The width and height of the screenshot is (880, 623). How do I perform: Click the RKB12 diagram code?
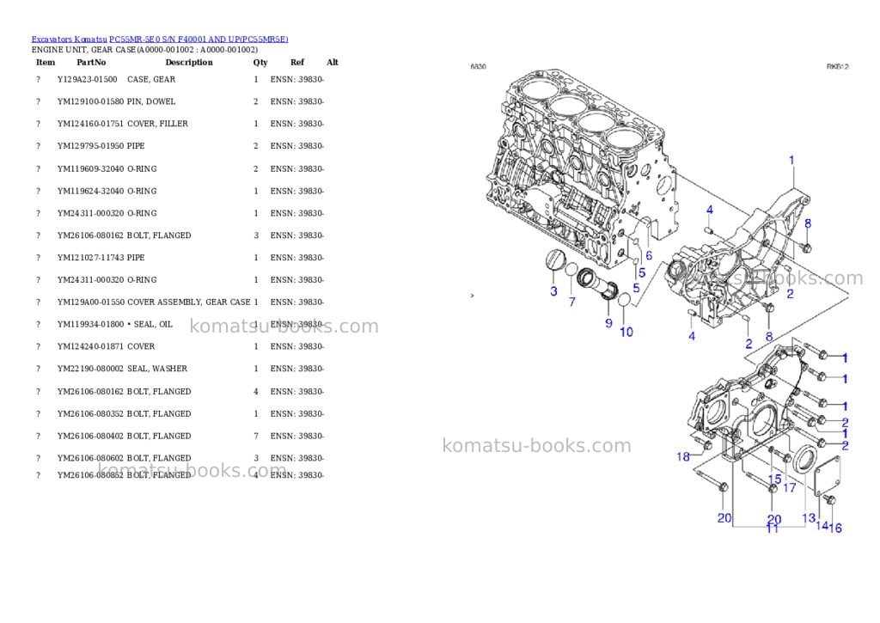(x=838, y=67)
